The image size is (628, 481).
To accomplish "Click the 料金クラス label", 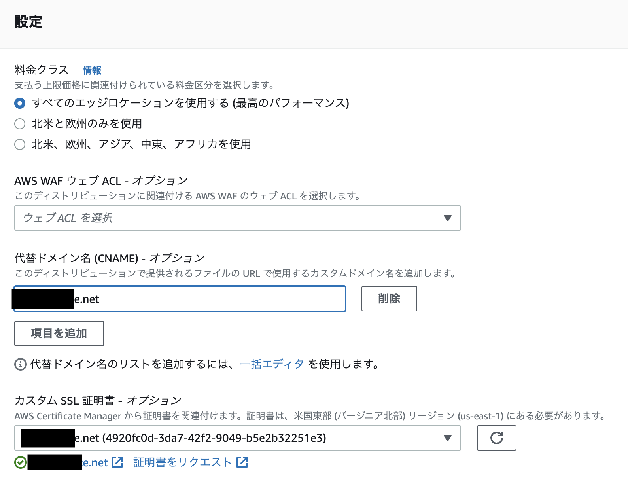I will coord(42,70).
